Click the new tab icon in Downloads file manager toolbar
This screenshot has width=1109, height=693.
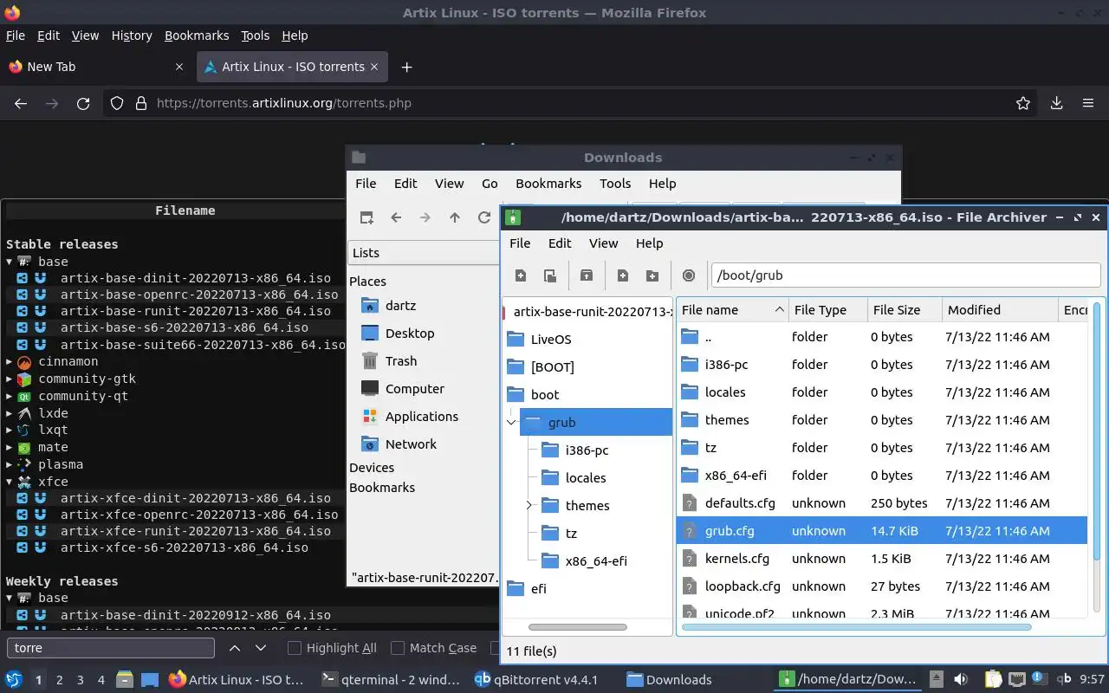[366, 217]
